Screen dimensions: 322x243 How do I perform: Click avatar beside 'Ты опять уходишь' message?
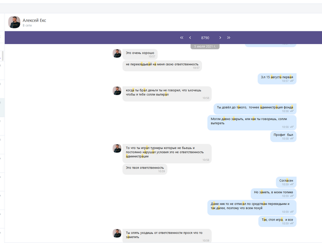(117, 233)
